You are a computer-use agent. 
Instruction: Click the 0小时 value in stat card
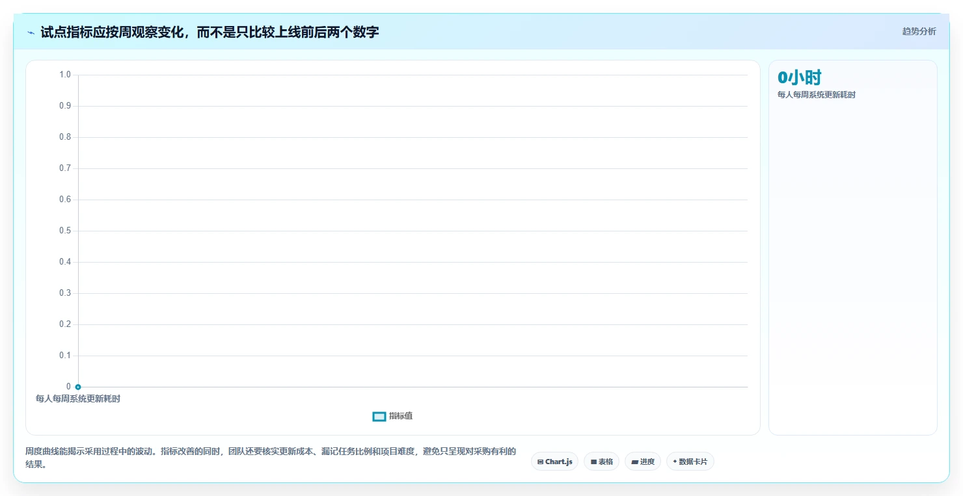pyautogui.click(x=800, y=78)
